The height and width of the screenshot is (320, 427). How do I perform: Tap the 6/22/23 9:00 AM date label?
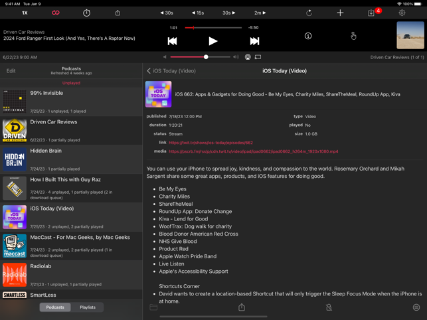click(x=20, y=57)
